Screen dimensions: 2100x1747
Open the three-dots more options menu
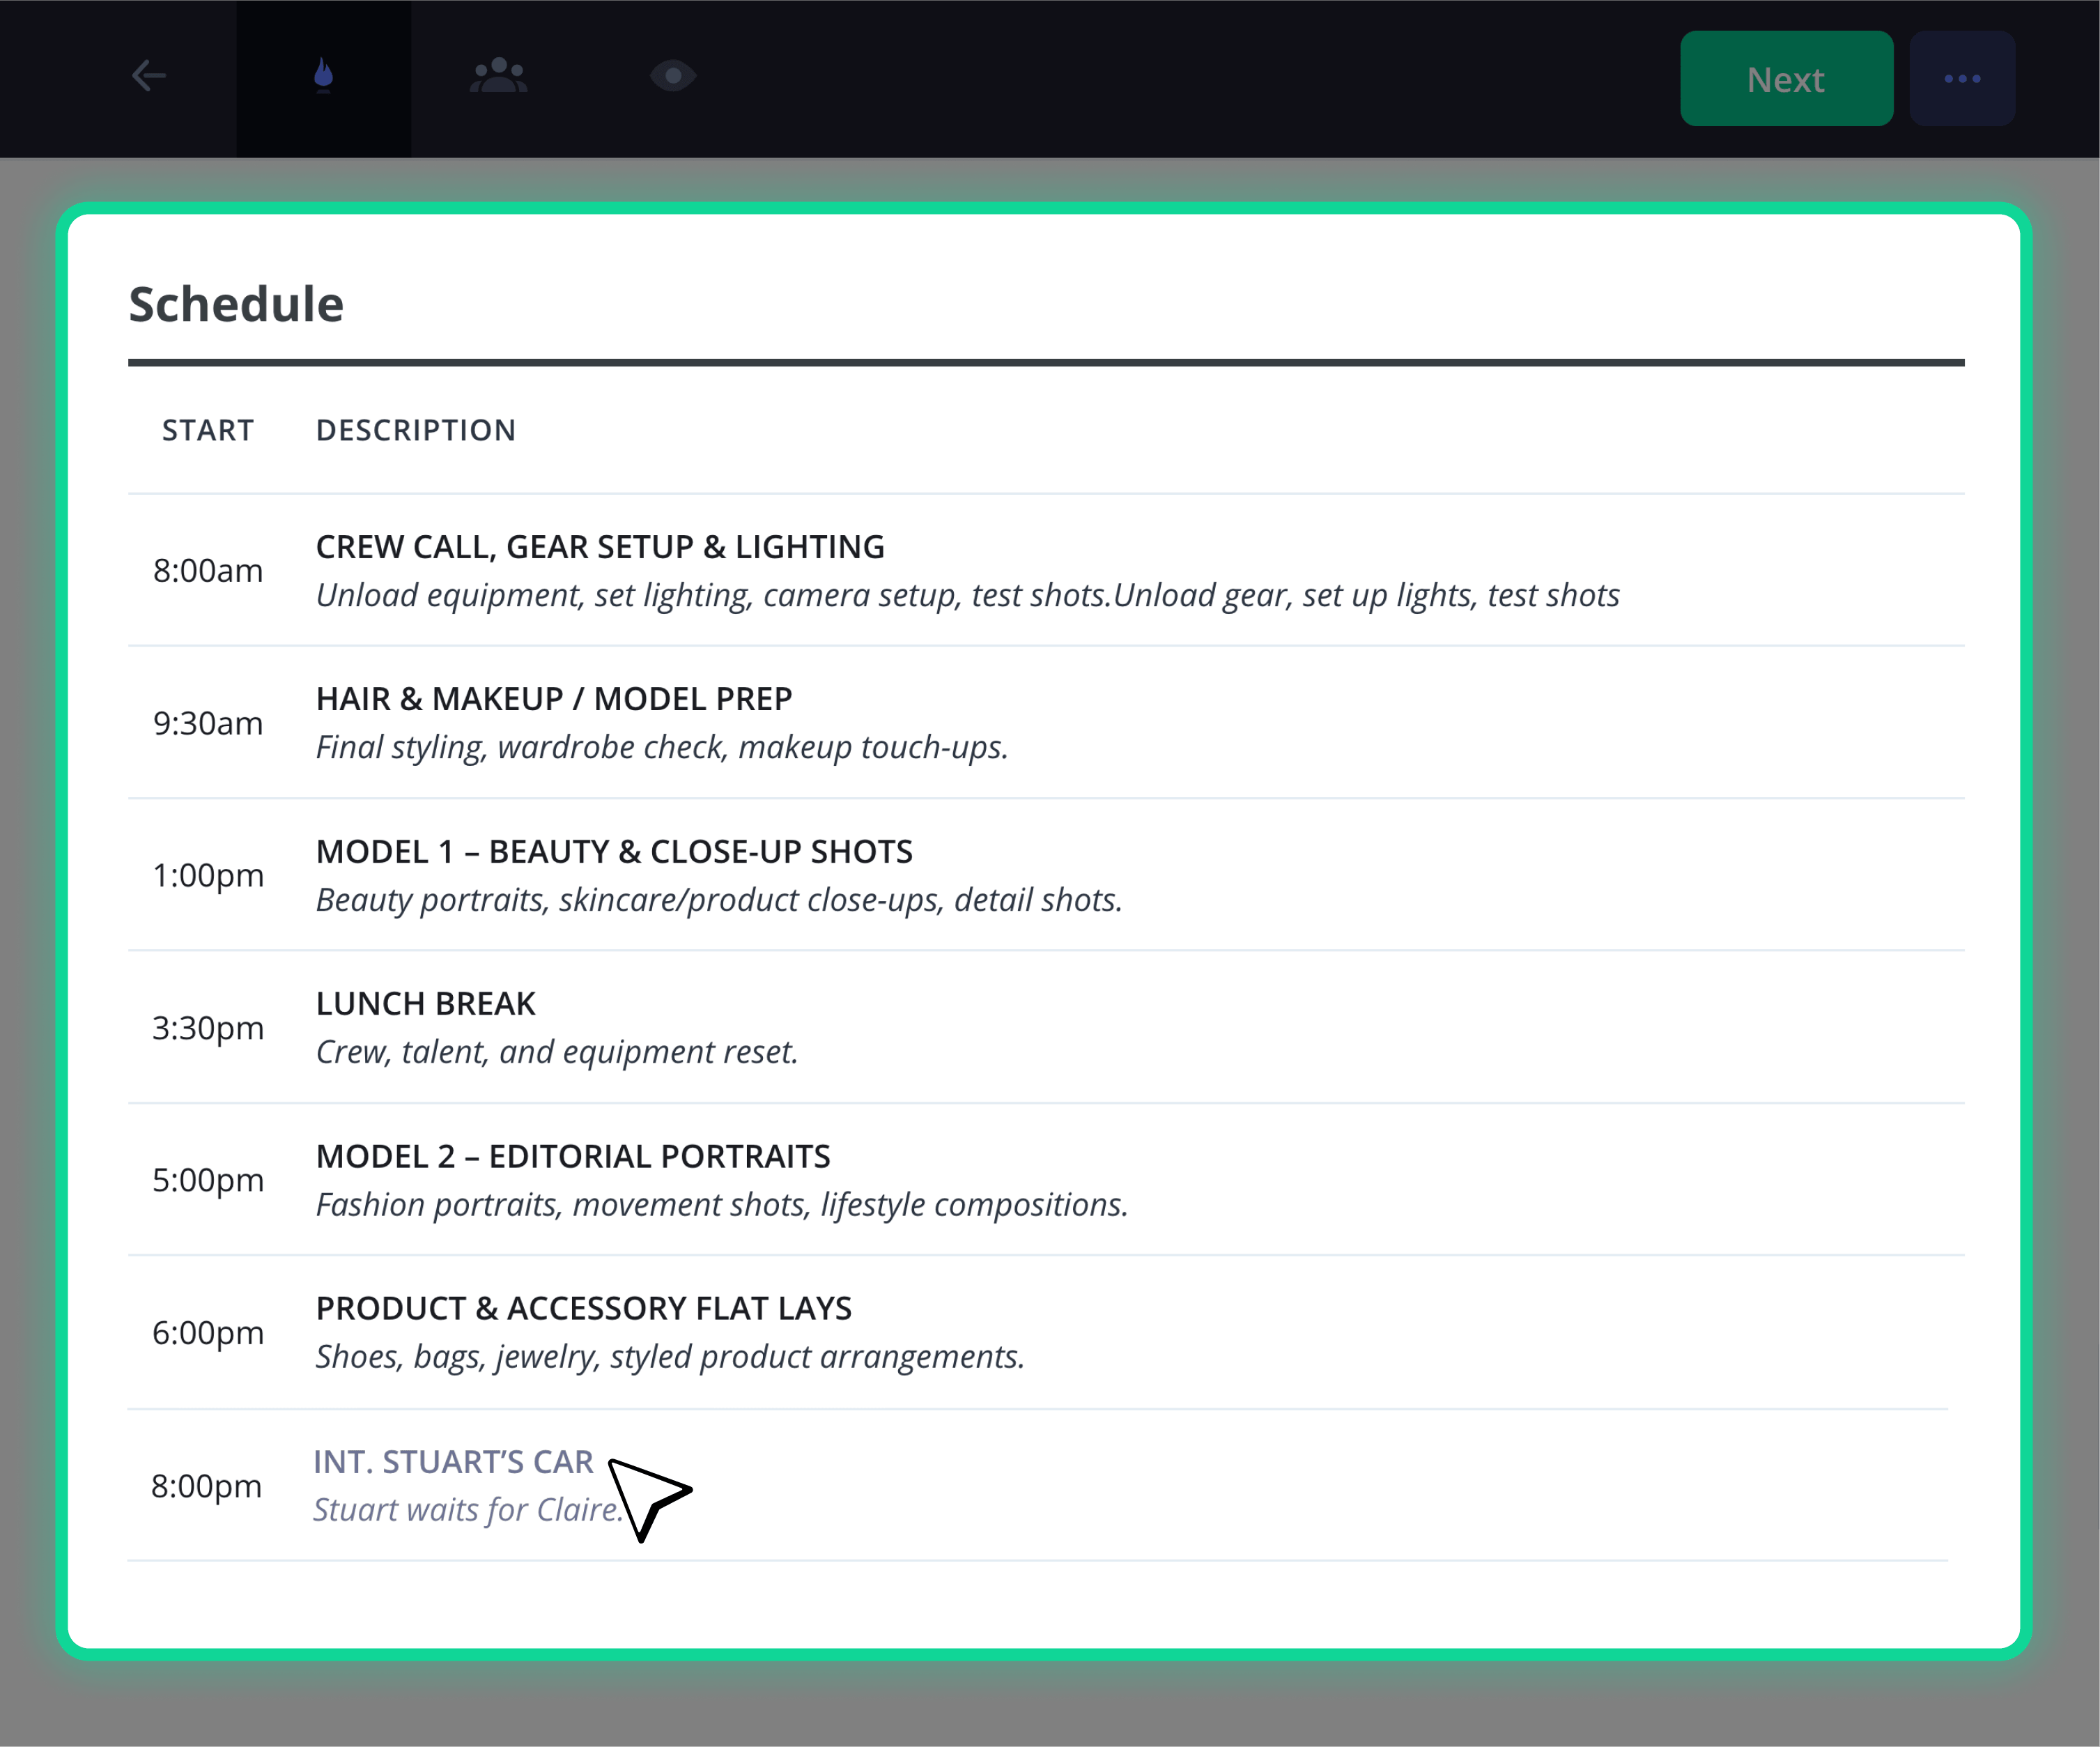pos(1962,78)
